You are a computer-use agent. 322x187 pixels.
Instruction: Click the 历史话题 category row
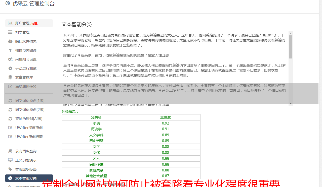(x=131, y=141)
